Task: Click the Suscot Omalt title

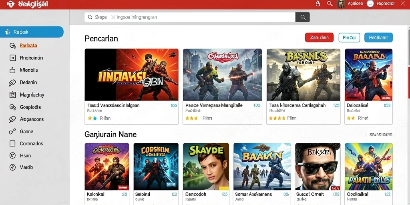Action: (x=310, y=194)
